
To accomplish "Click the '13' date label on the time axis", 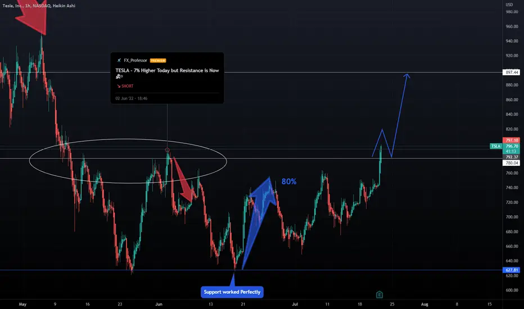I will 210,304.
